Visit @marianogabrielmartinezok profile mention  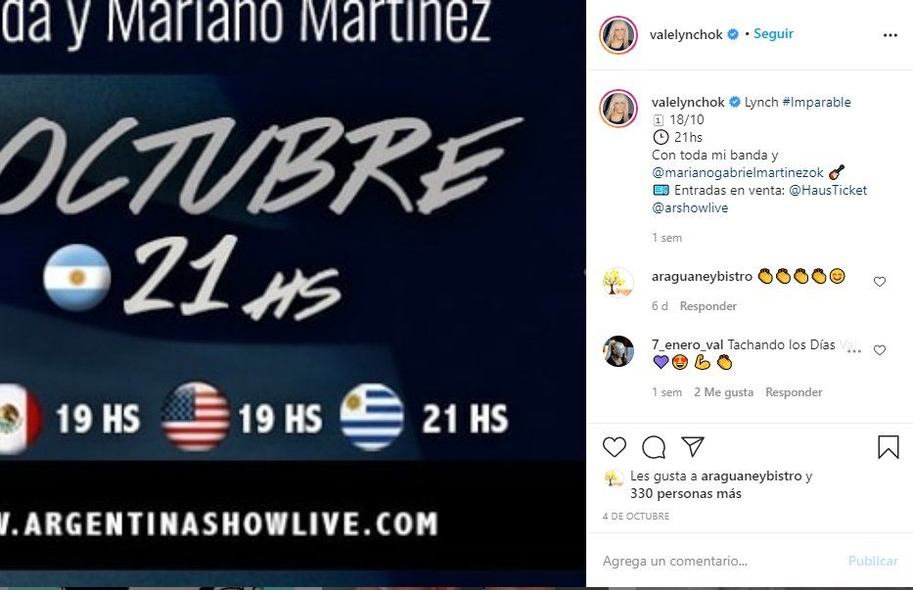[x=738, y=172]
